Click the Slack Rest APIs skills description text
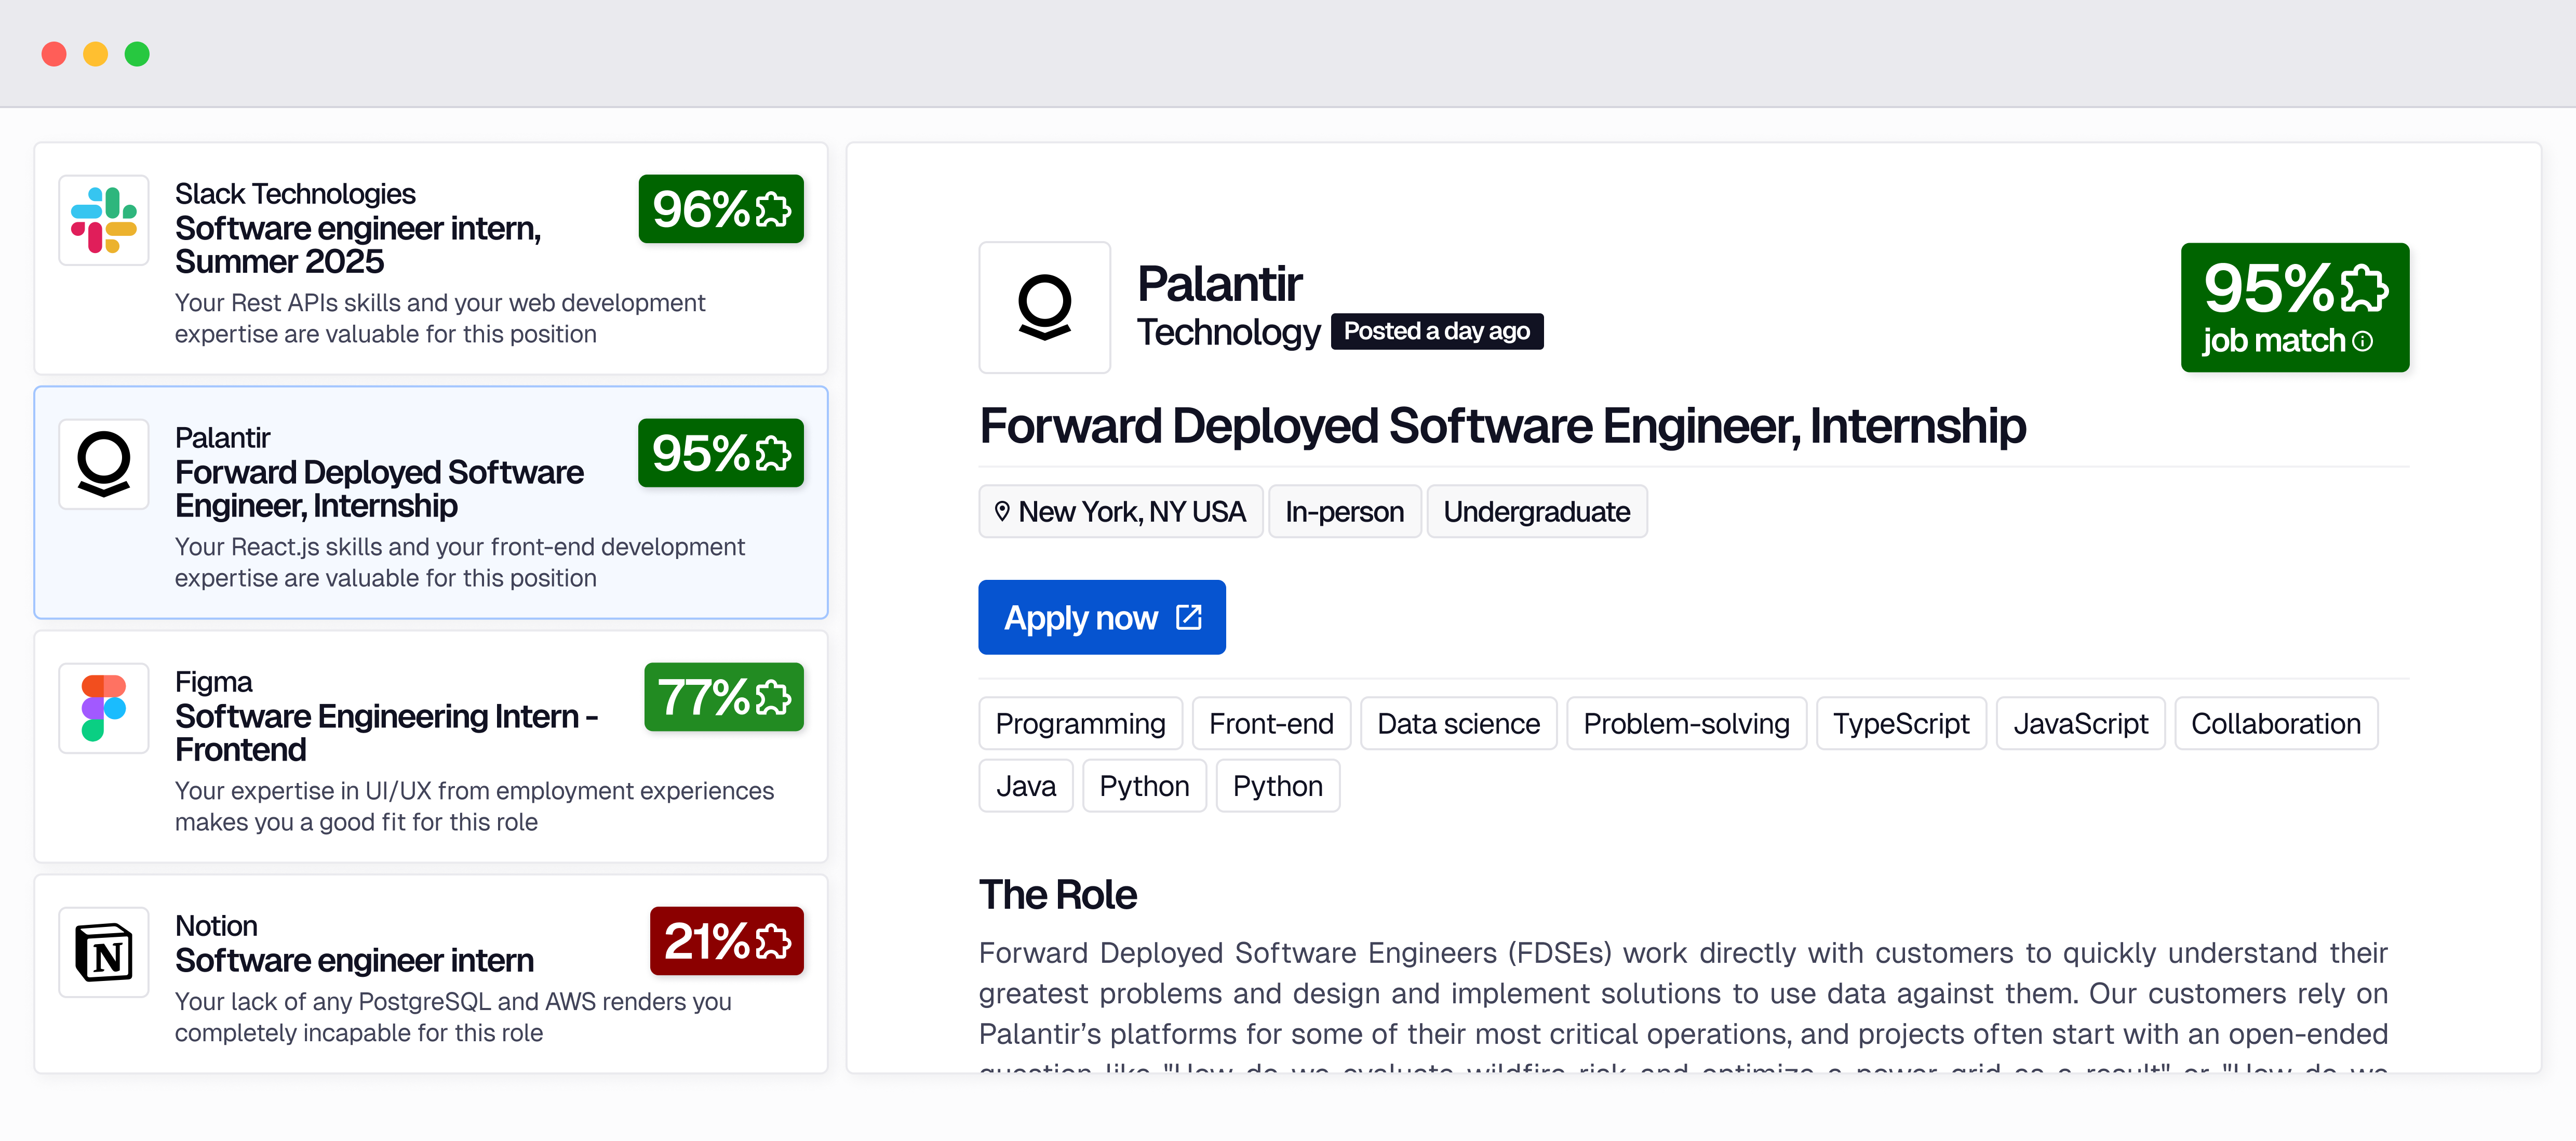 pyautogui.click(x=440, y=318)
